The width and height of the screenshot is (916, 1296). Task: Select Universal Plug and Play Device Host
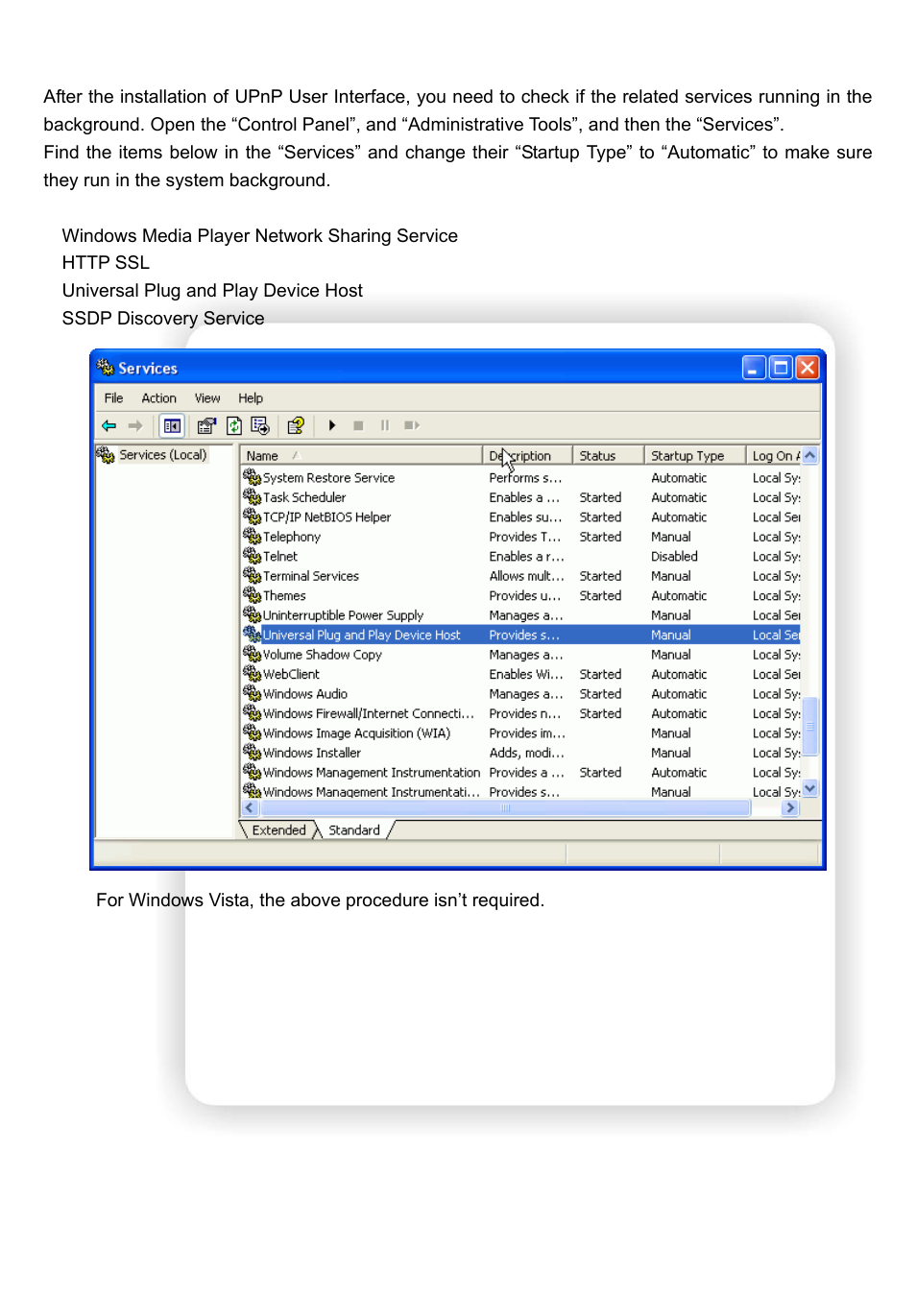click(x=521, y=635)
